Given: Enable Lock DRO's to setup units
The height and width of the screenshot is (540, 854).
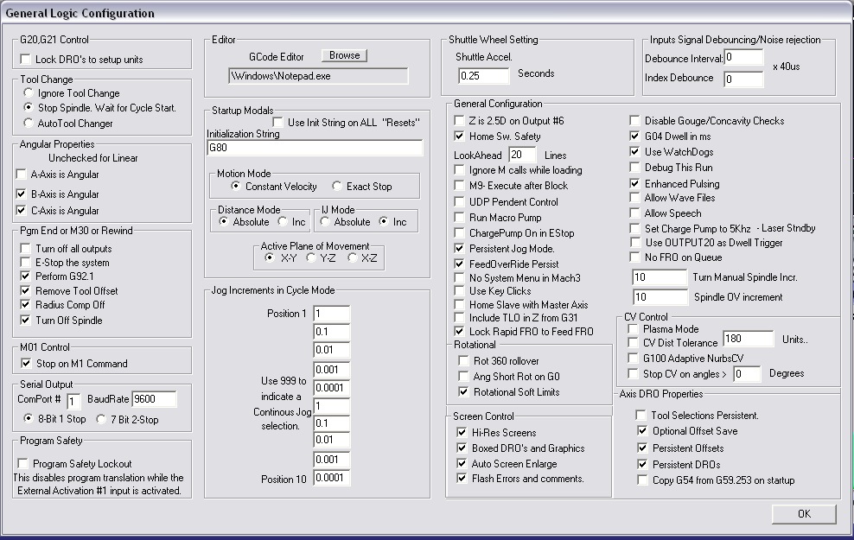Looking at the screenshot, I should [25, 60].
